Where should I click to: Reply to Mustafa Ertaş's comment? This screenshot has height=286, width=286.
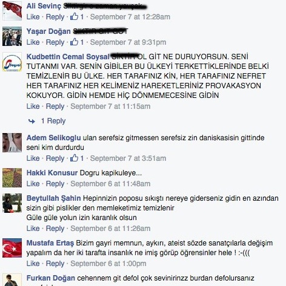[x=55, y=264]
